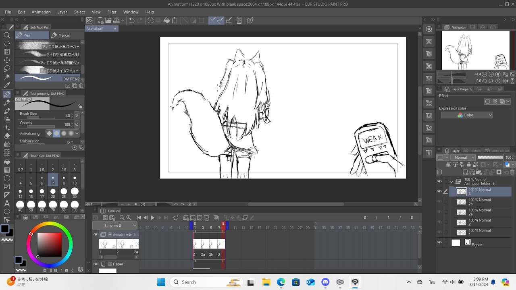Open the Filter menu
This screenshot has height=290, width=516.
112,12
